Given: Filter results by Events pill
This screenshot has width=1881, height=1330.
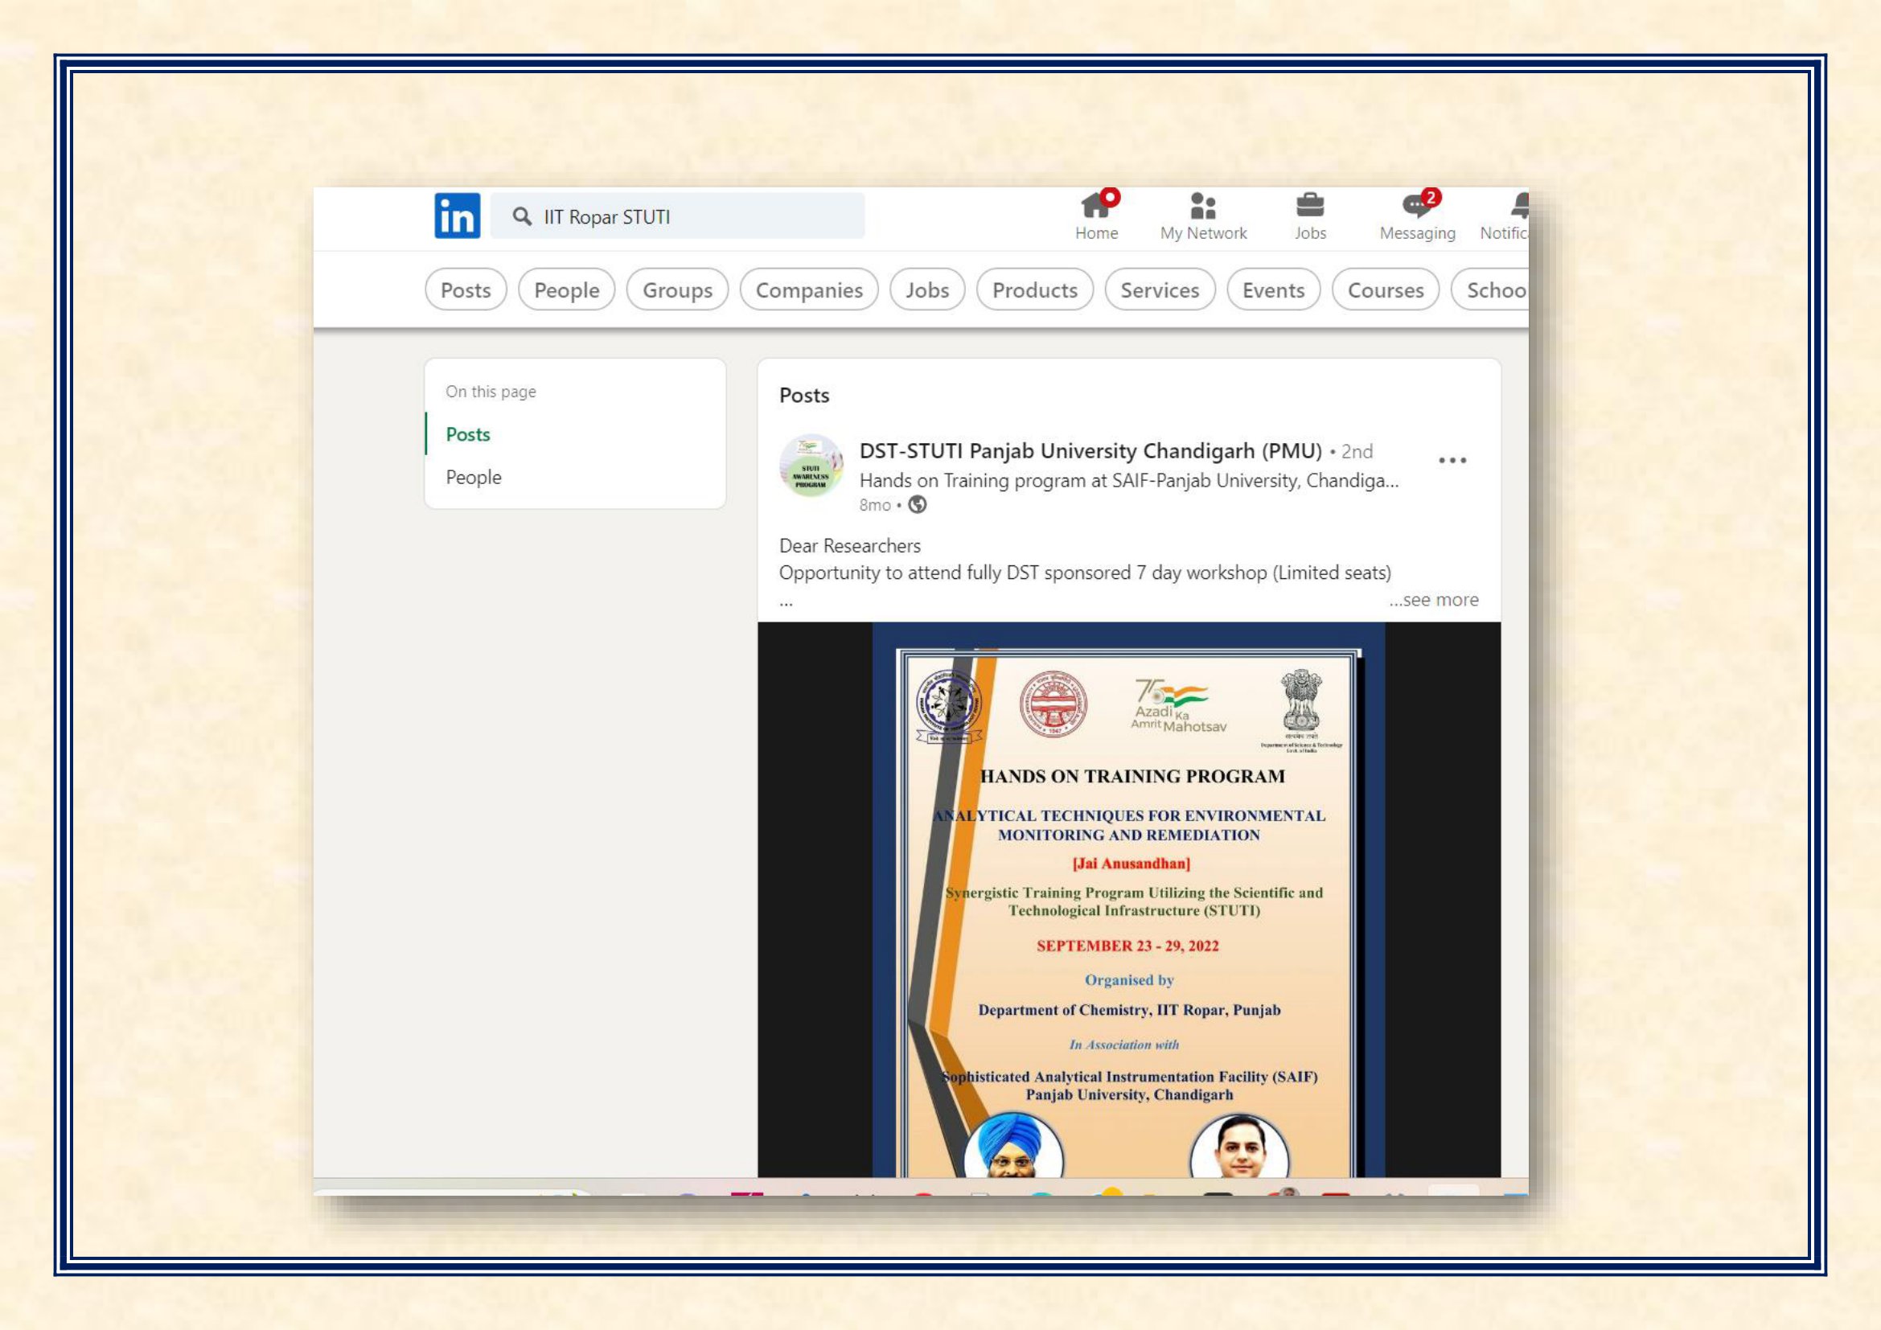Looking at the screenshot, I should 1273,290.
